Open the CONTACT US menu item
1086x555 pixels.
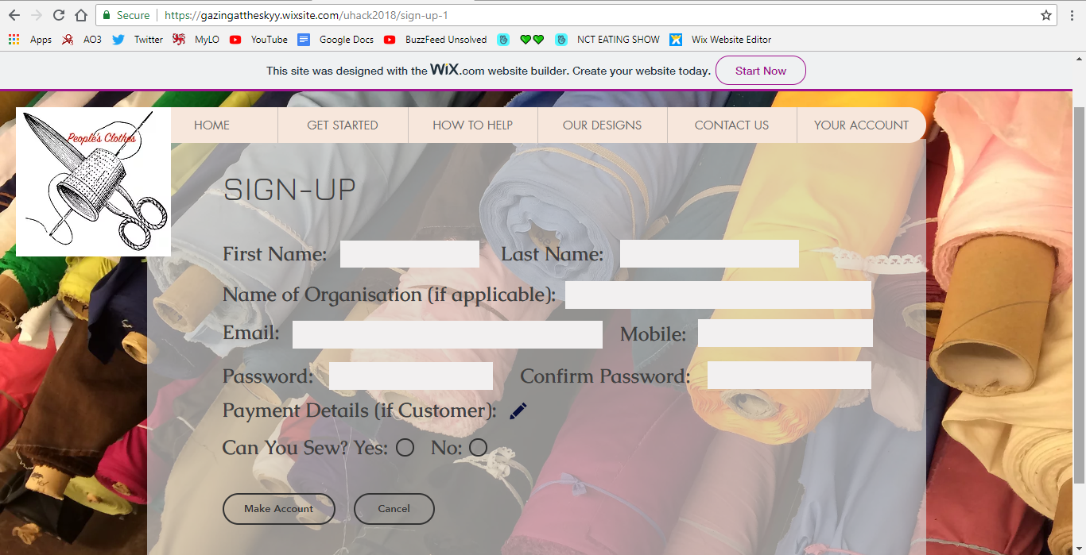click(x=732, y=125)
